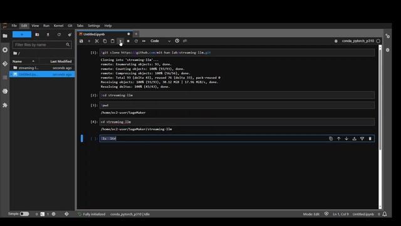
Task: Click the clock icon in notebook toolbar
Action: (177, 41)
